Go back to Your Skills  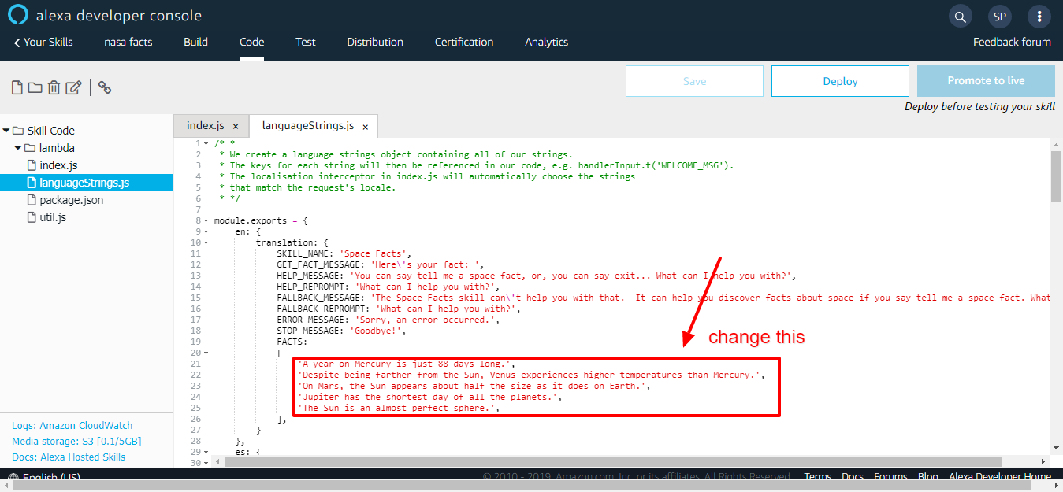point(43,42)
